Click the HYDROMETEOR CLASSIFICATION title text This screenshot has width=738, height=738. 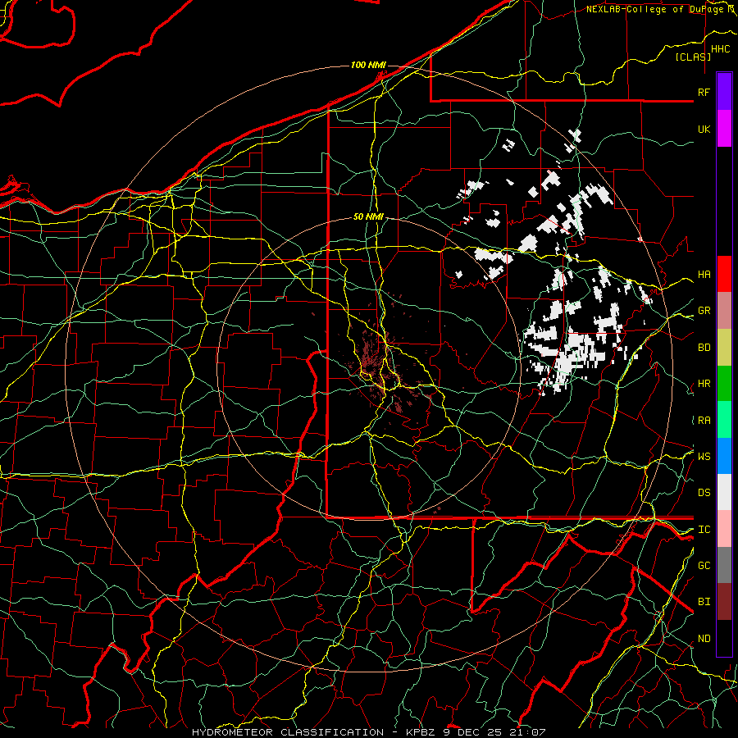288,732
